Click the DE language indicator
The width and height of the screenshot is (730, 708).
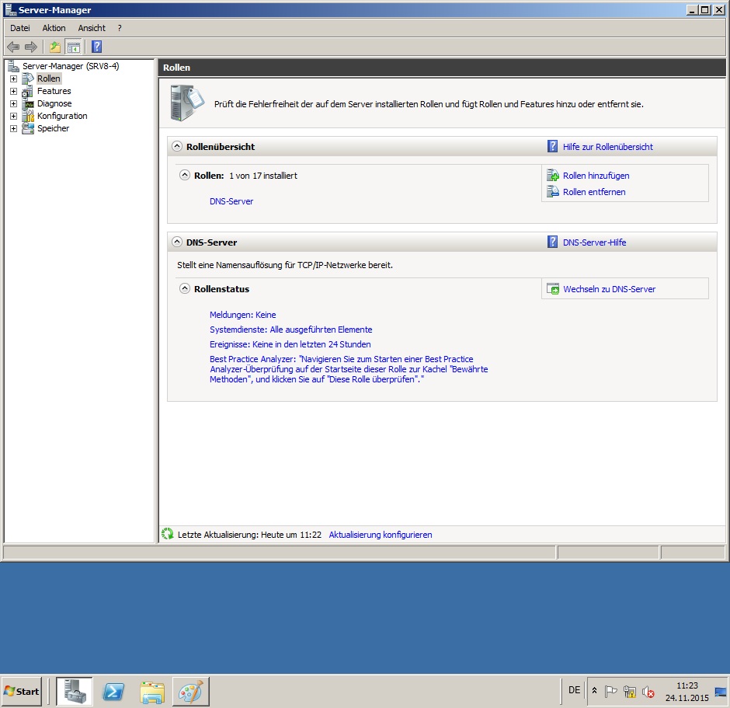click(575, 690)
